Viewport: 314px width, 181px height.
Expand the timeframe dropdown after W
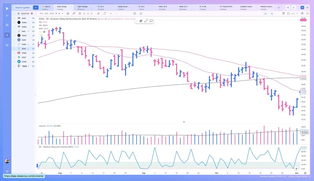click(x=62, y=13)
